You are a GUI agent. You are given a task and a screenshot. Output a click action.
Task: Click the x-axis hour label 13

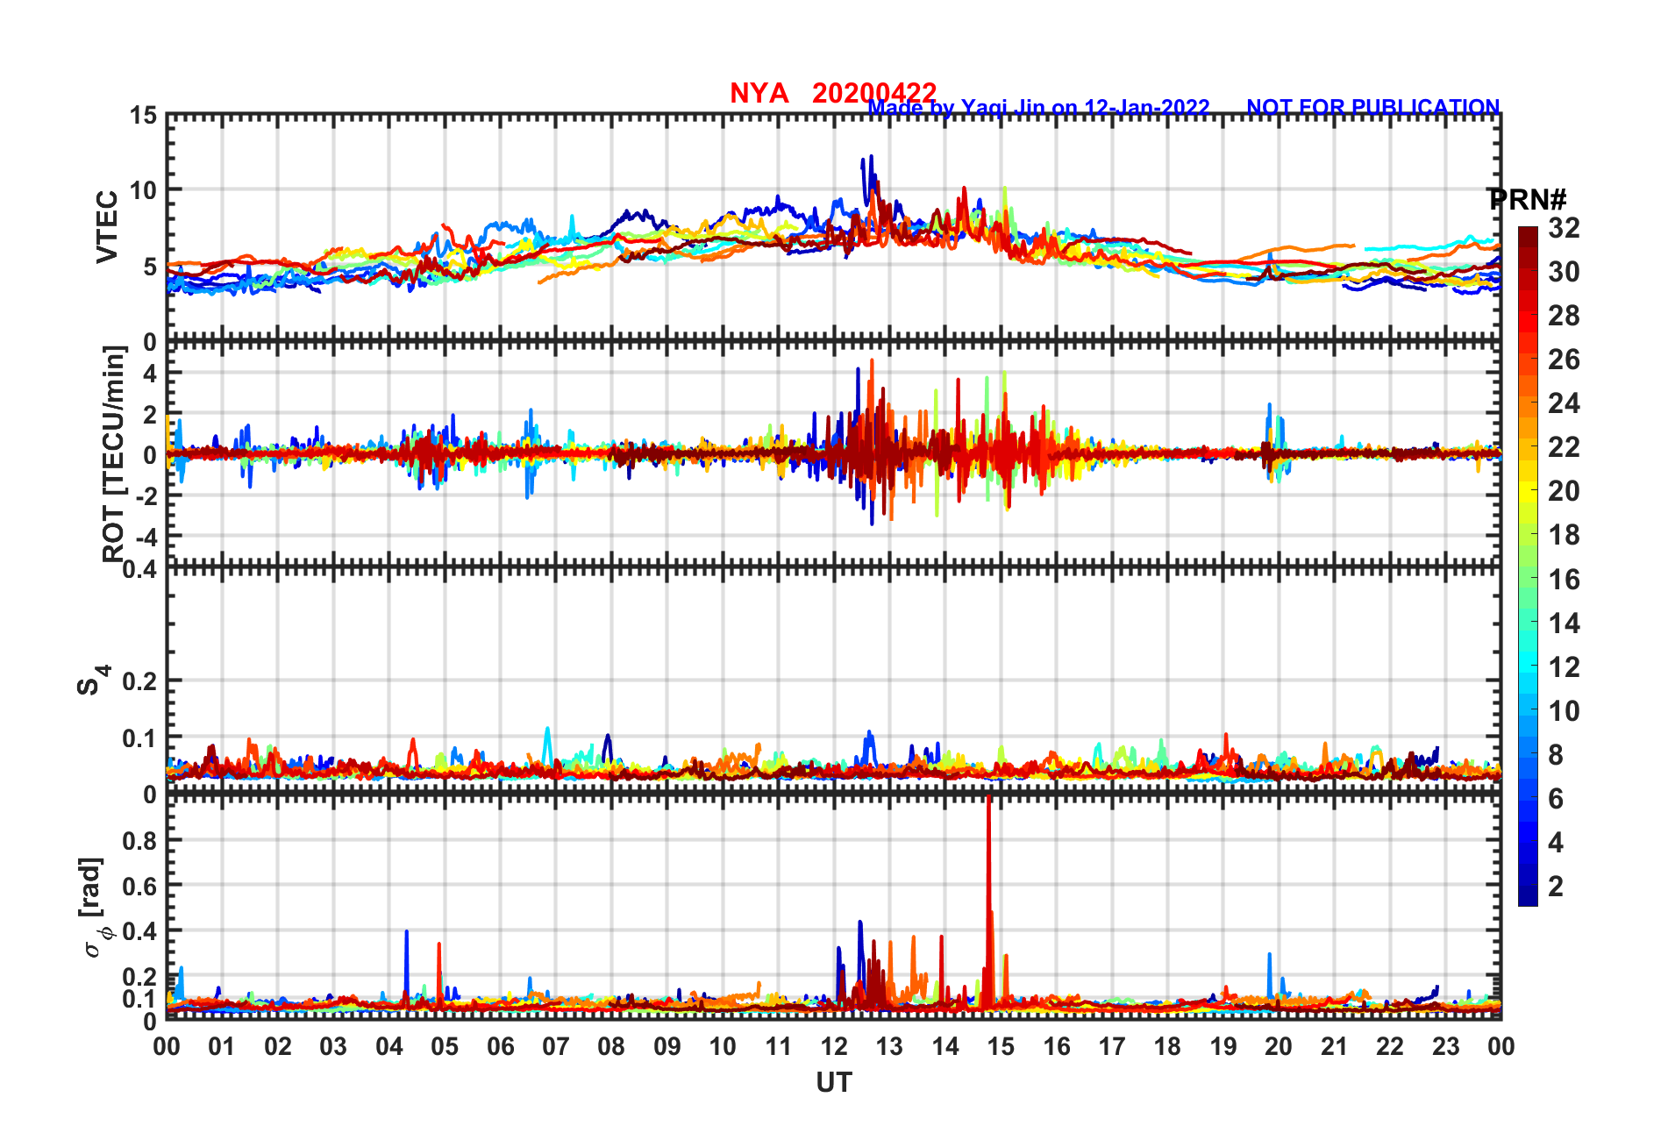[x=889, y=1046]
